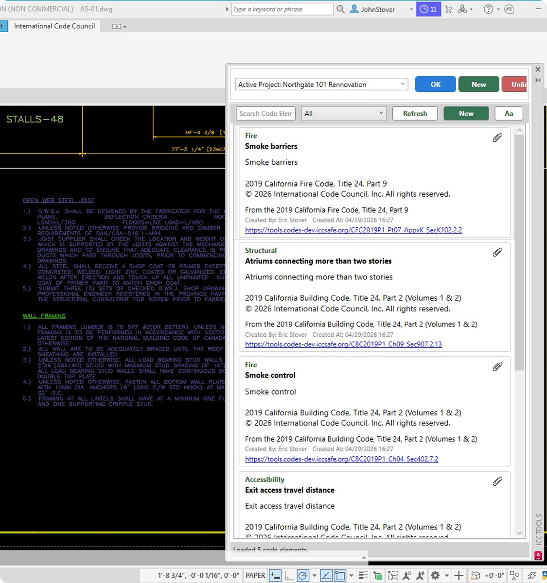Viewport: 547px width, 583px height.
Task: Expand the arrow left of keyword search box
Action: [x=227, y=9]
